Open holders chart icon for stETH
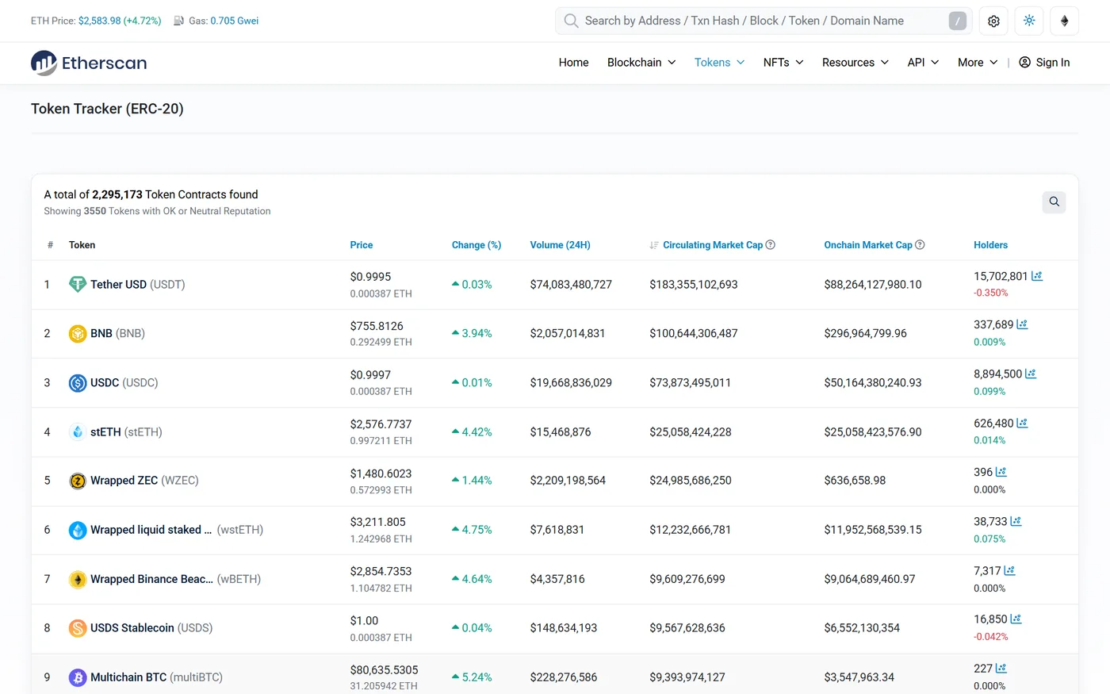This screenshot has width=1110, height=694. coord(1022,423)
